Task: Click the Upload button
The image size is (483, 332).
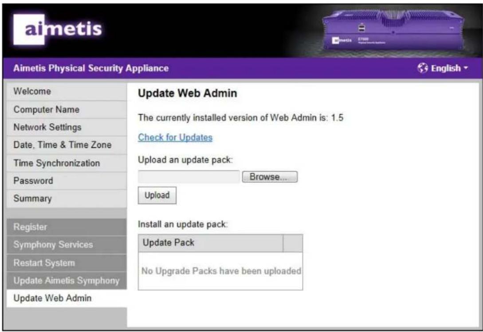Action: [x=157, y=195]
